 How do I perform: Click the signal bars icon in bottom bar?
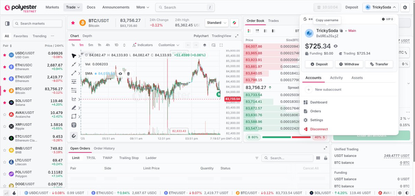point(7,193)
